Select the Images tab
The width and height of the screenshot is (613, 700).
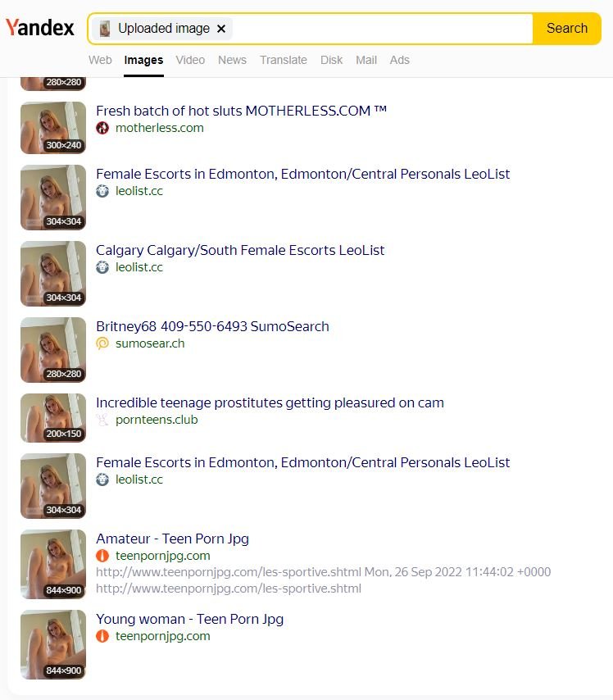tap(143, 60)
